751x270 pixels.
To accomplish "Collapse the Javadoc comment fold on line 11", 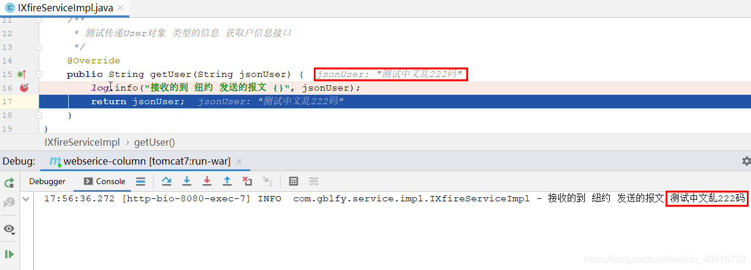I will point(39,20).
